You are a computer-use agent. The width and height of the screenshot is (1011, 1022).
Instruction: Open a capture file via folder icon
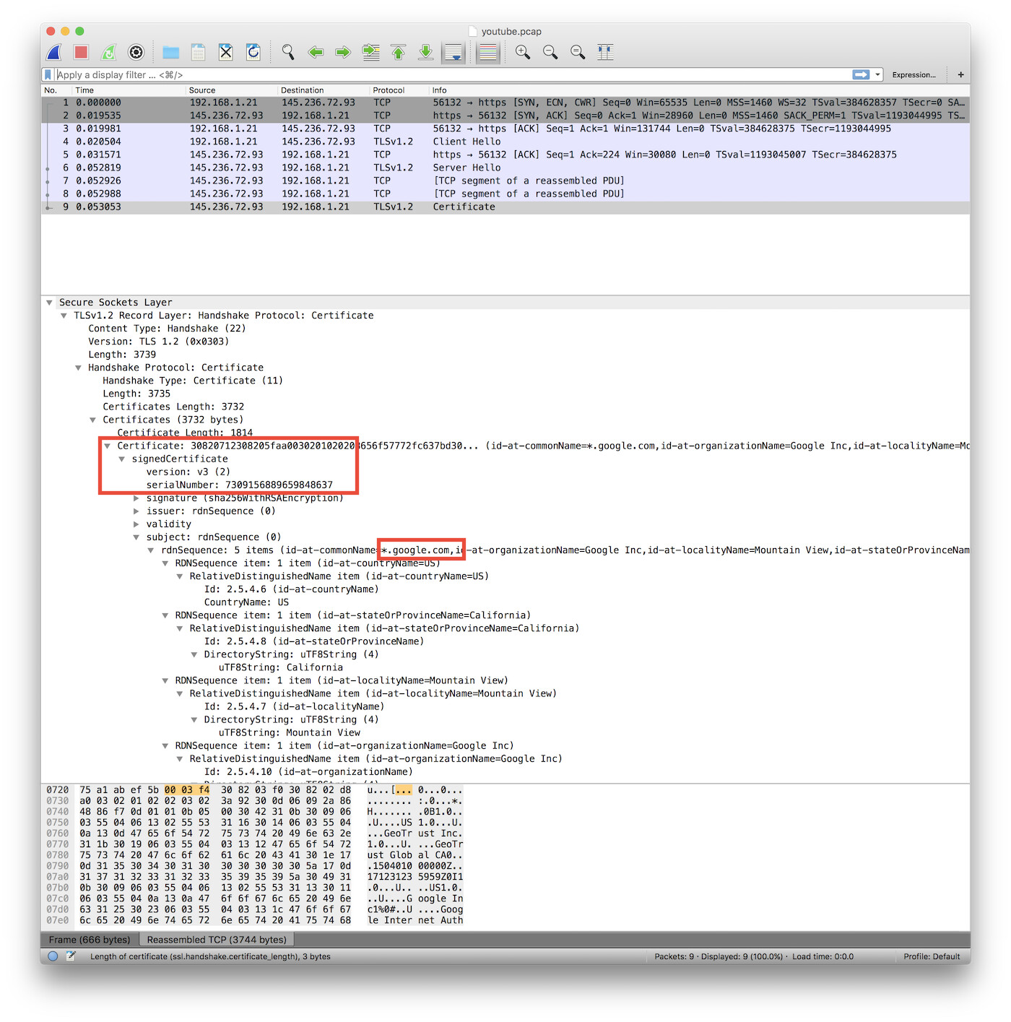click(170, 52)
